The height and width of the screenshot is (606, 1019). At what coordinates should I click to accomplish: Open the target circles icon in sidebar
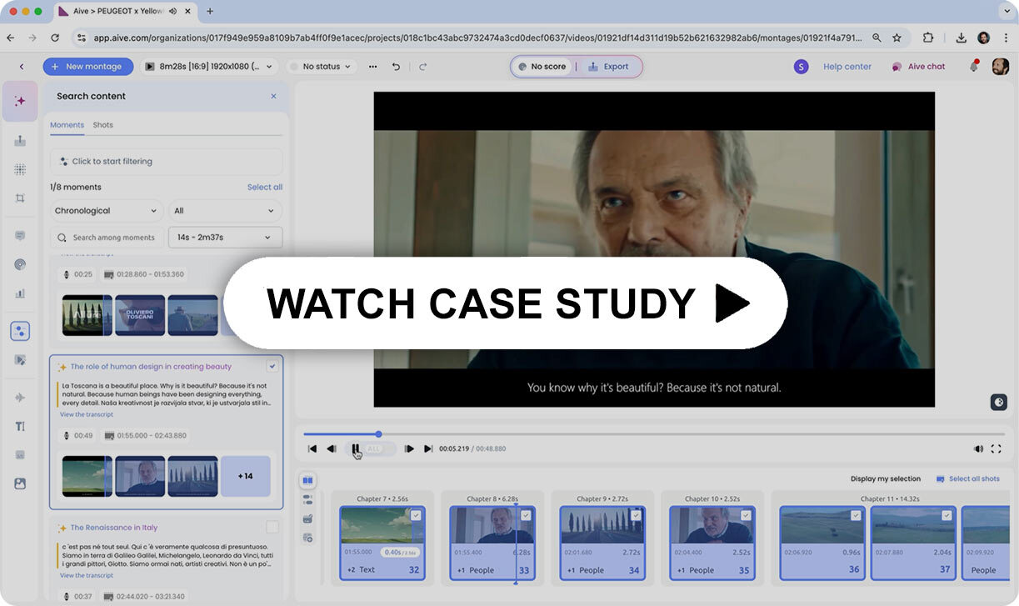(20, 264)
